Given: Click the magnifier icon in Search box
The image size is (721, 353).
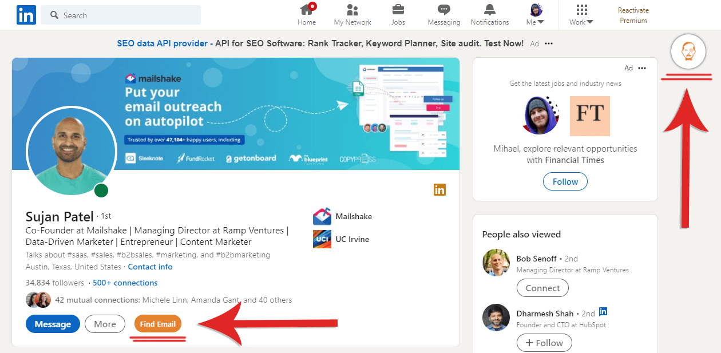Looking at the screenshot, I should pos(54,15).
